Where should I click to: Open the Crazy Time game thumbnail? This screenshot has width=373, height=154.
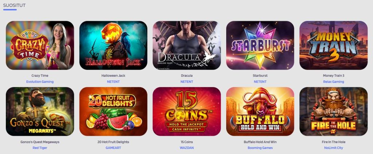[40, 46]
